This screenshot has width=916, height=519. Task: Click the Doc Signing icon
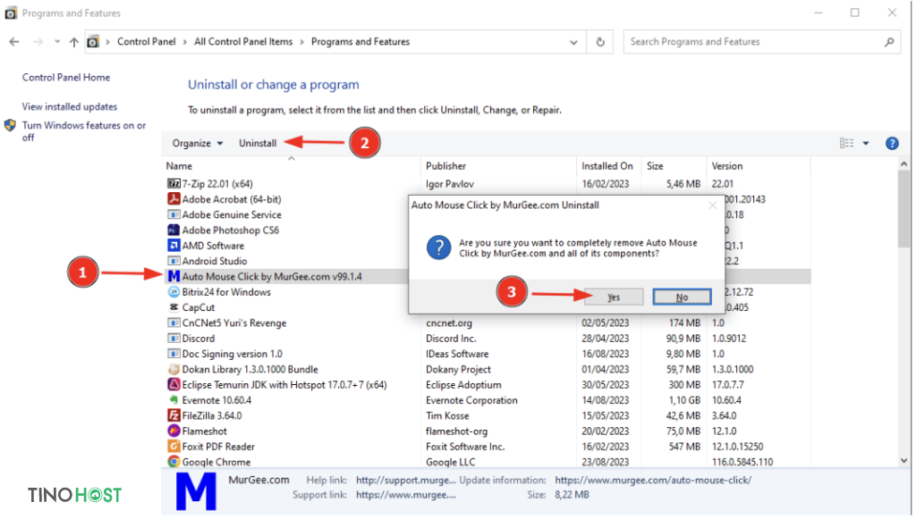(x=174, y=354)
